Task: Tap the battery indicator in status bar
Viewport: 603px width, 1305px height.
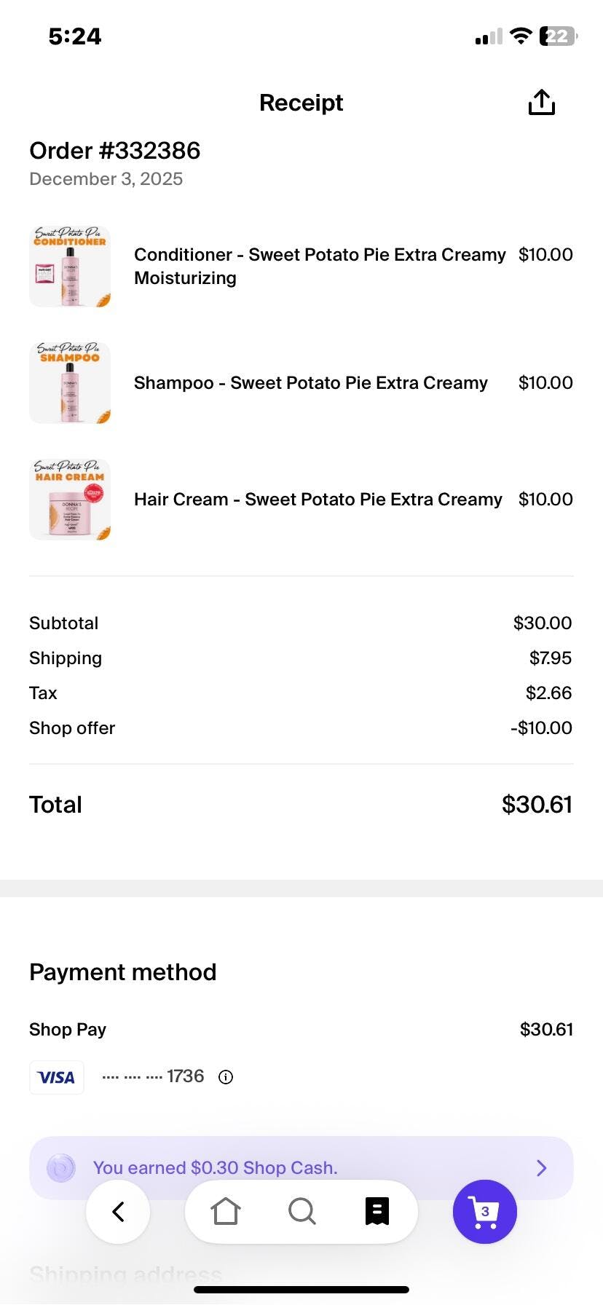Action: [558, 36]
